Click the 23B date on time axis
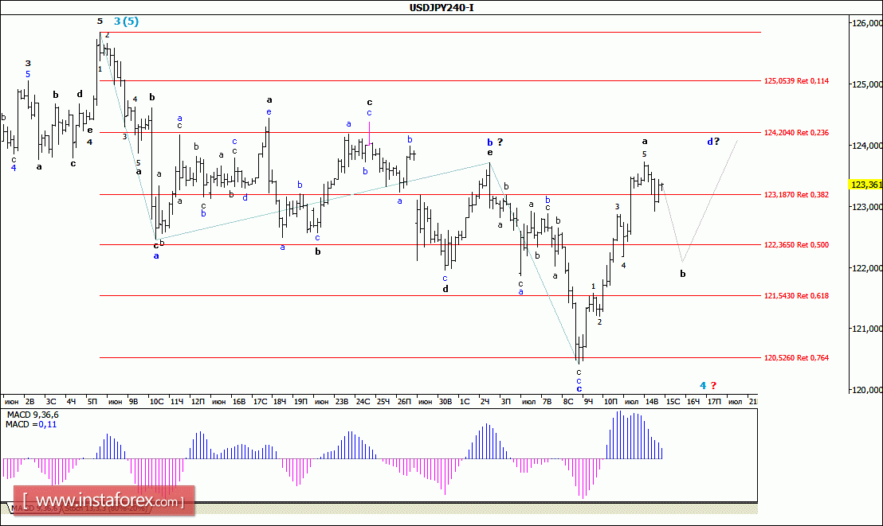Viewport: 883px width, 526px height. click(342, 402)
